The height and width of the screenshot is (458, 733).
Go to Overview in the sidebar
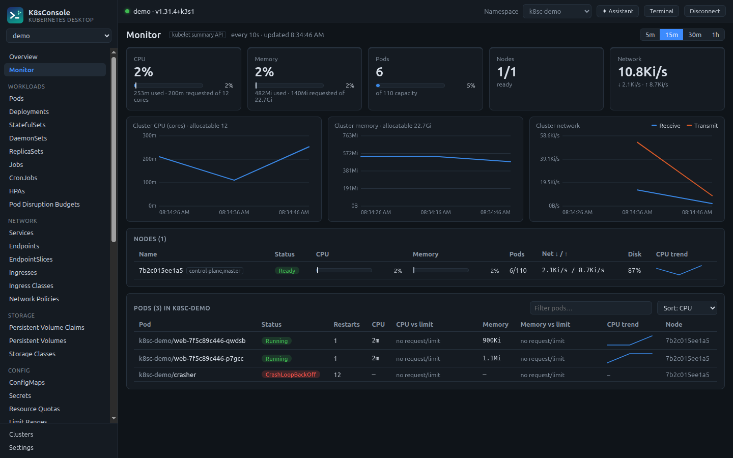coord(55,56)
